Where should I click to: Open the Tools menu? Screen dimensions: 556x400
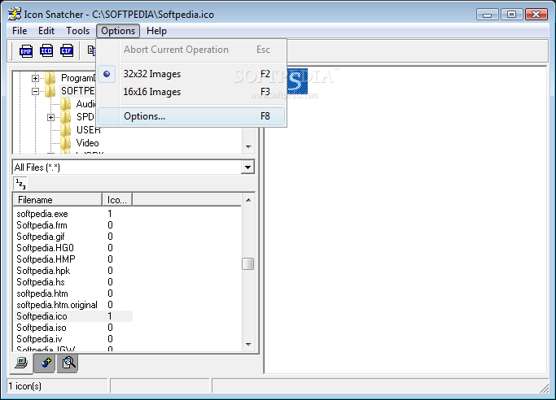[x=77, y=31]
